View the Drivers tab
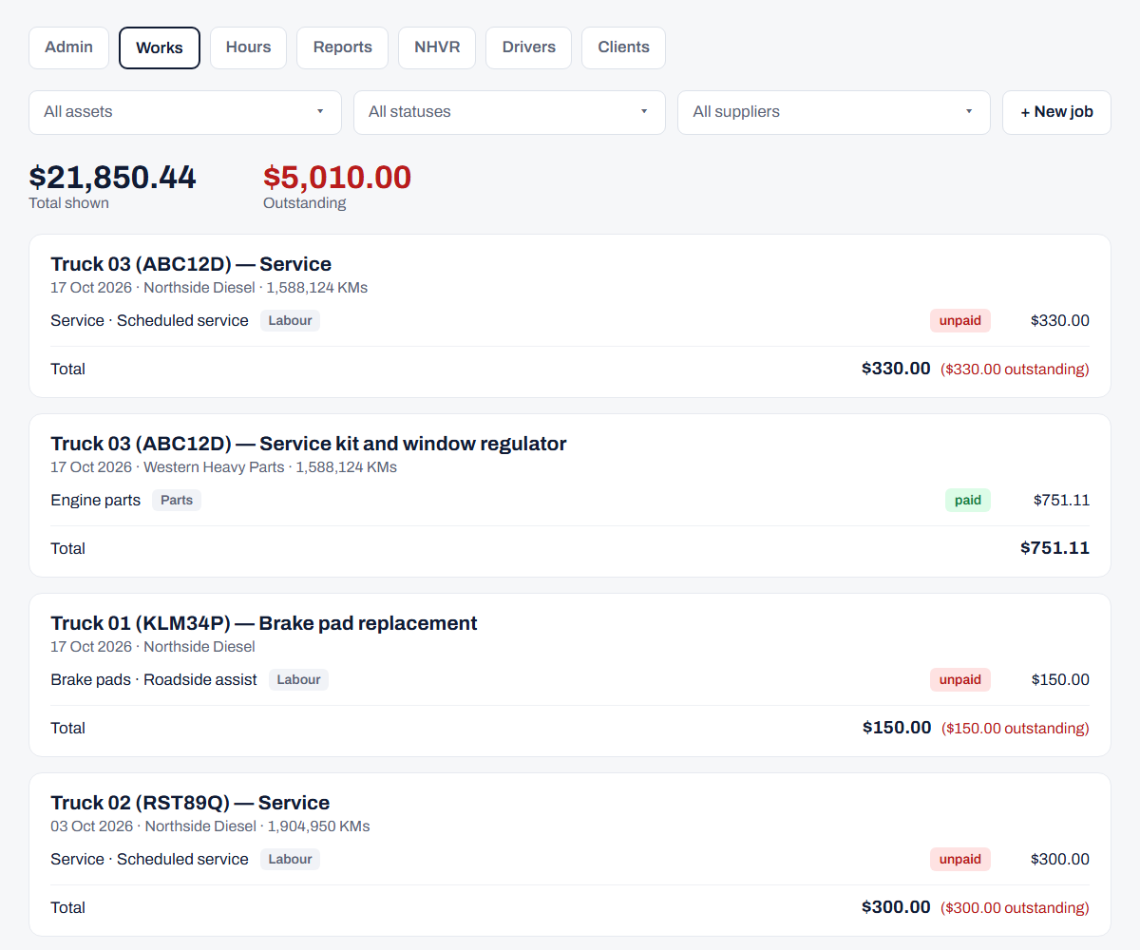The height and width of the screenshot is (950, 1140). [x=528, y=47]
